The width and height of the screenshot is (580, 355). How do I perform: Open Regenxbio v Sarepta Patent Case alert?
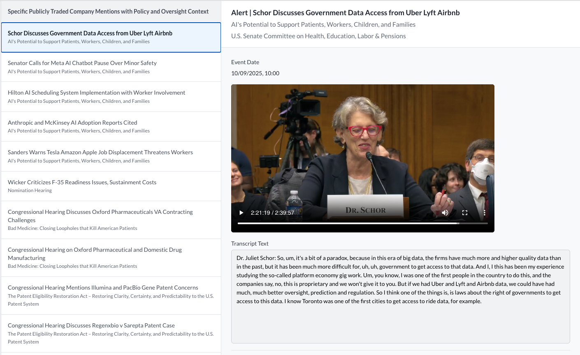tap(111, 334)
